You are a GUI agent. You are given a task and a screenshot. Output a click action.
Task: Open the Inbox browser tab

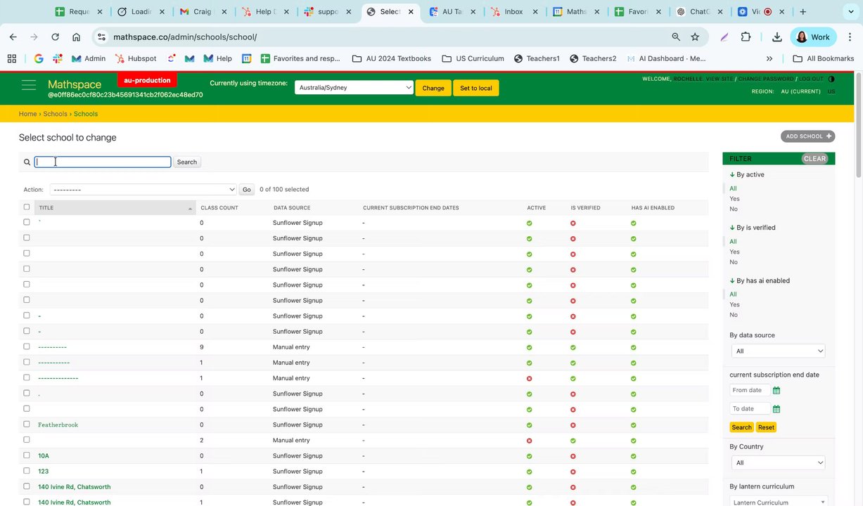513,12
